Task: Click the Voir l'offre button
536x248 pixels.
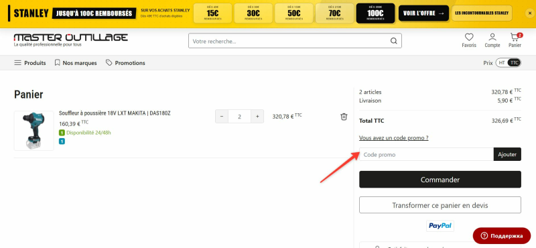Action: point(423,13)
